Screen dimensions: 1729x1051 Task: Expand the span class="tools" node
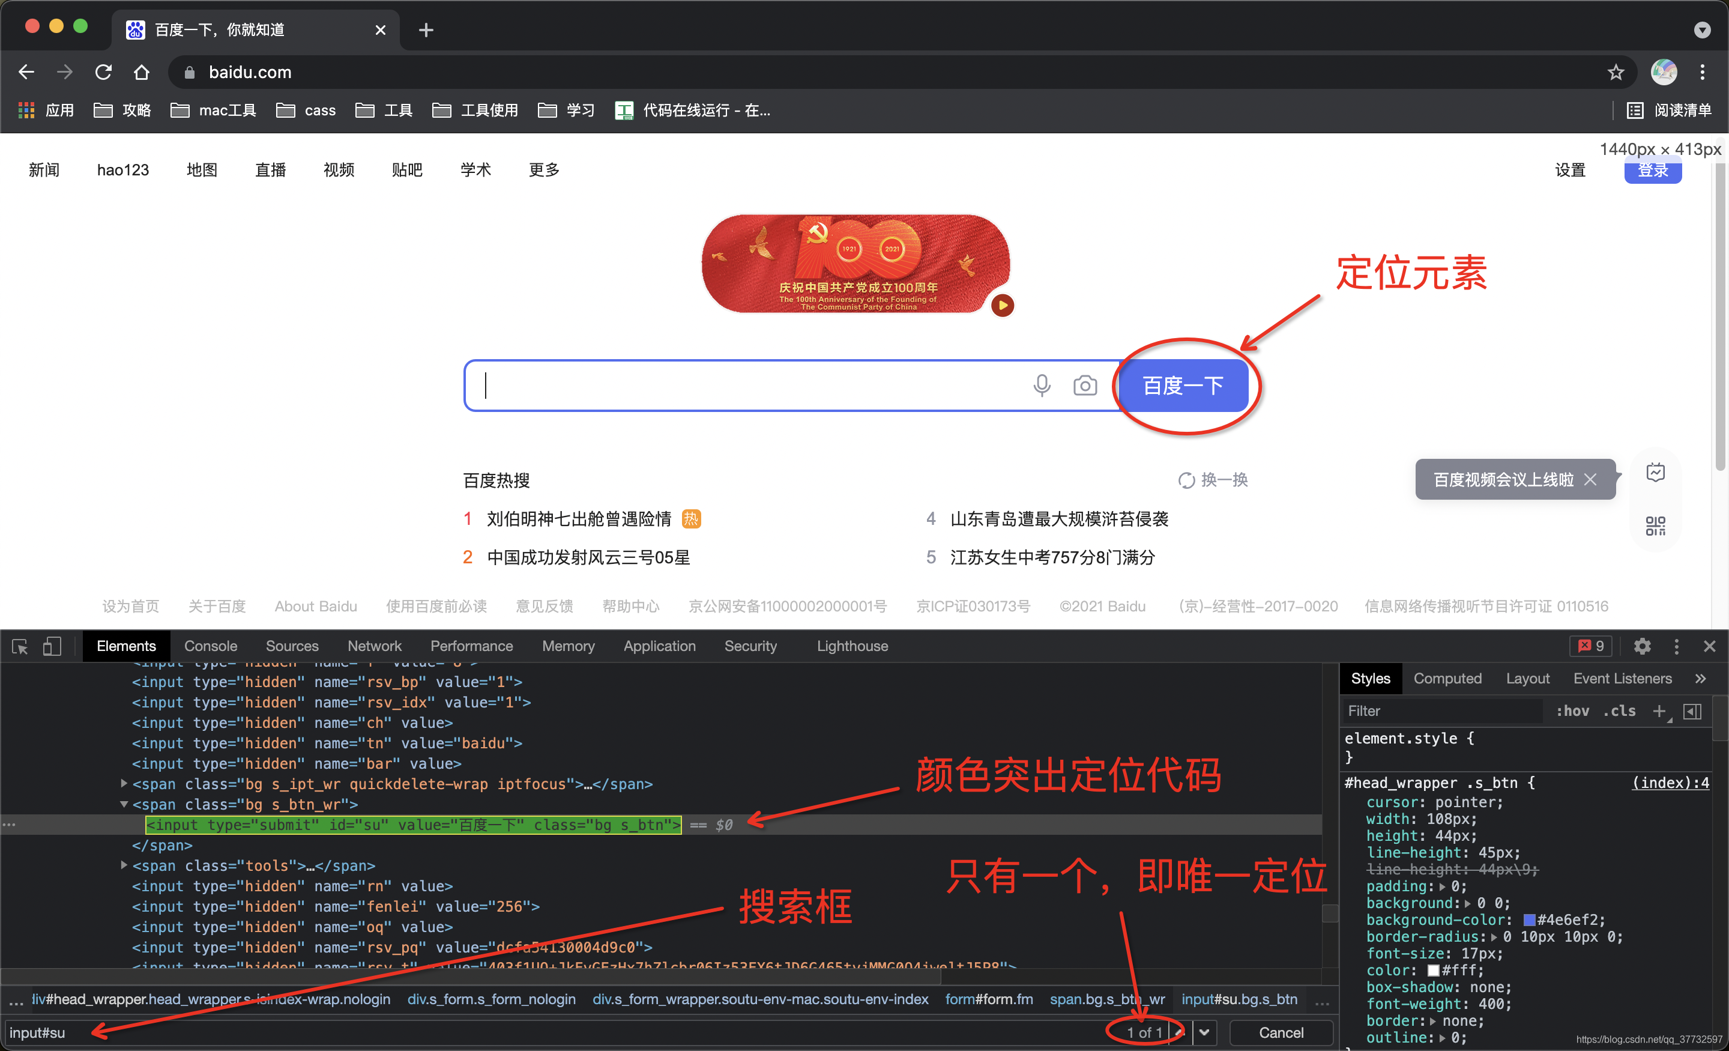(x=124, y=865)
